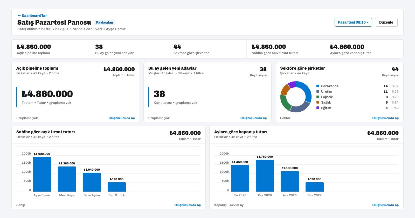Click the %9 percentage for Eğitim
This screenshot has width=415, height=218.
396,108
